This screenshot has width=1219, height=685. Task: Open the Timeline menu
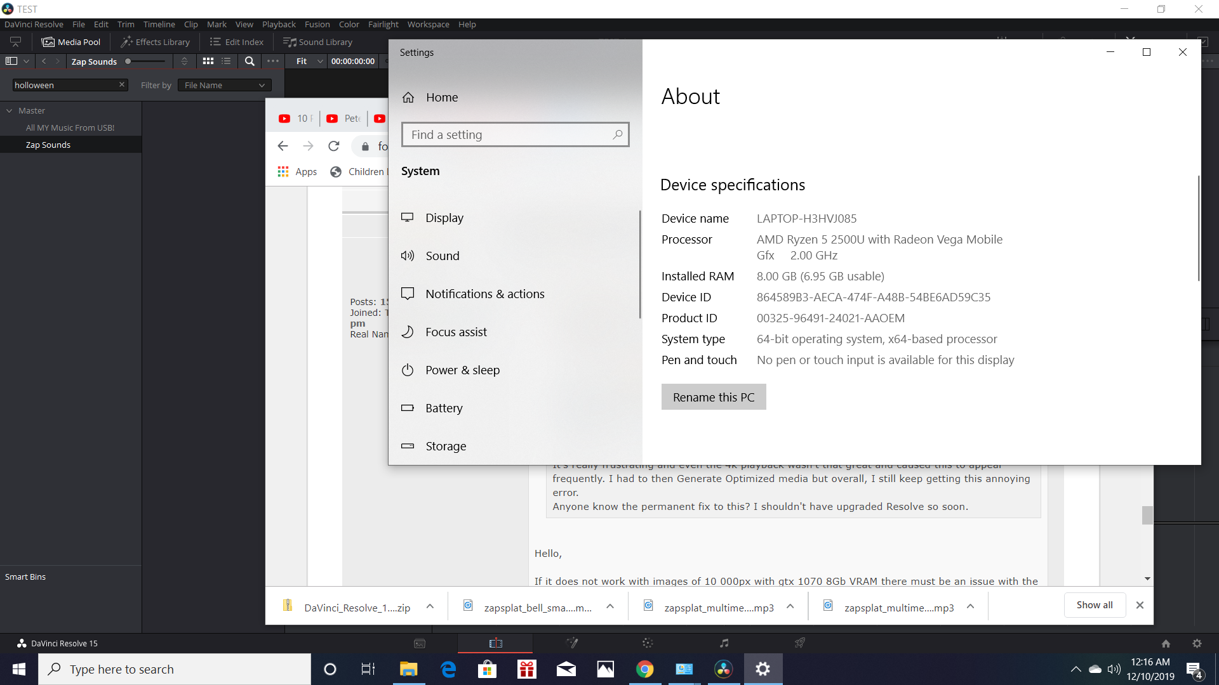coord(159,24)
